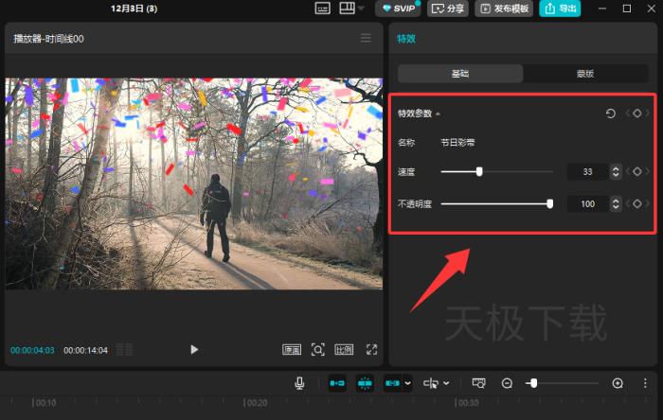The image size is (663, 420).
Task: Click the zoom out timeline magnifier icon
Action: click(507, 383)
